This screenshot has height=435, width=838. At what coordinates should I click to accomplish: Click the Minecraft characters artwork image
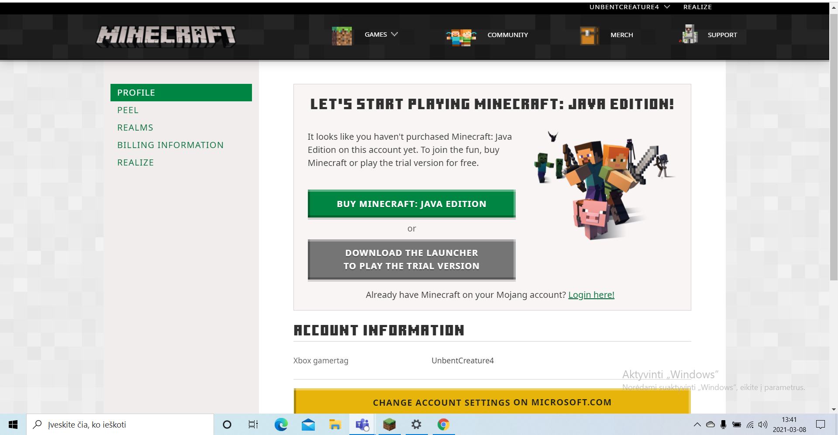pos(604,185)
